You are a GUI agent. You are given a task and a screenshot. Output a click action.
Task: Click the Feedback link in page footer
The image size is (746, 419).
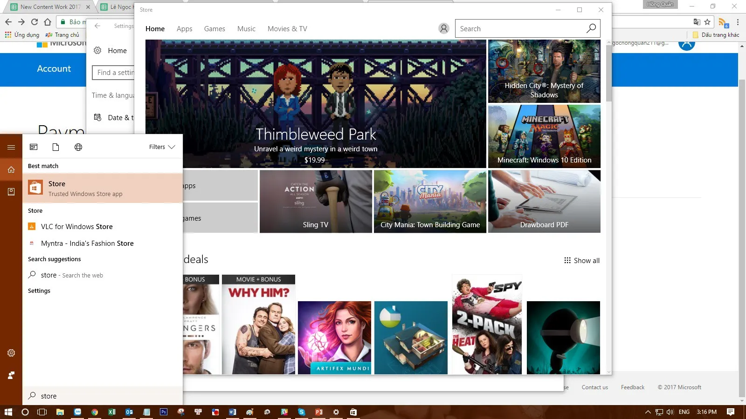click(x=633, y=387)
